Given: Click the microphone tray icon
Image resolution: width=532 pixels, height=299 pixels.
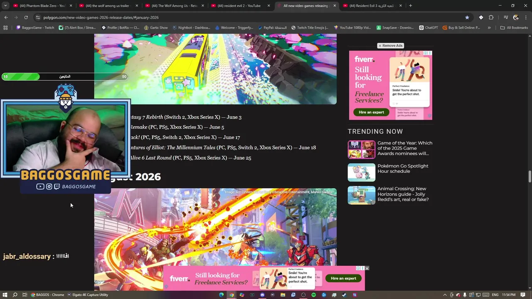Looking at the screenshot, I should [x=465, y=295].
